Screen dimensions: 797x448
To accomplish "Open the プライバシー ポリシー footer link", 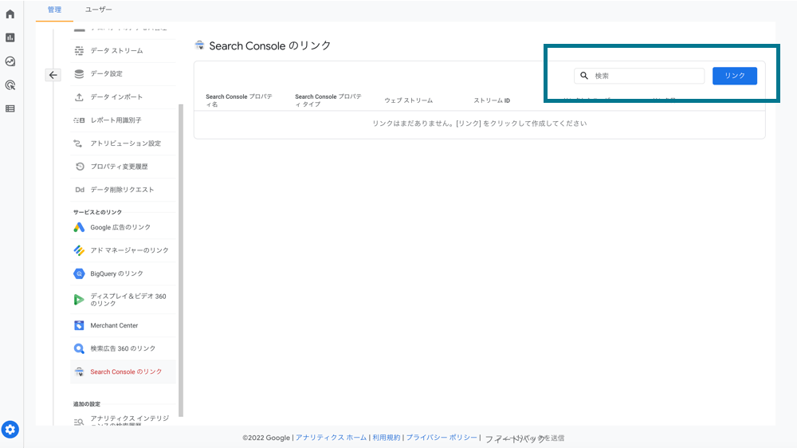I will 442,438.
